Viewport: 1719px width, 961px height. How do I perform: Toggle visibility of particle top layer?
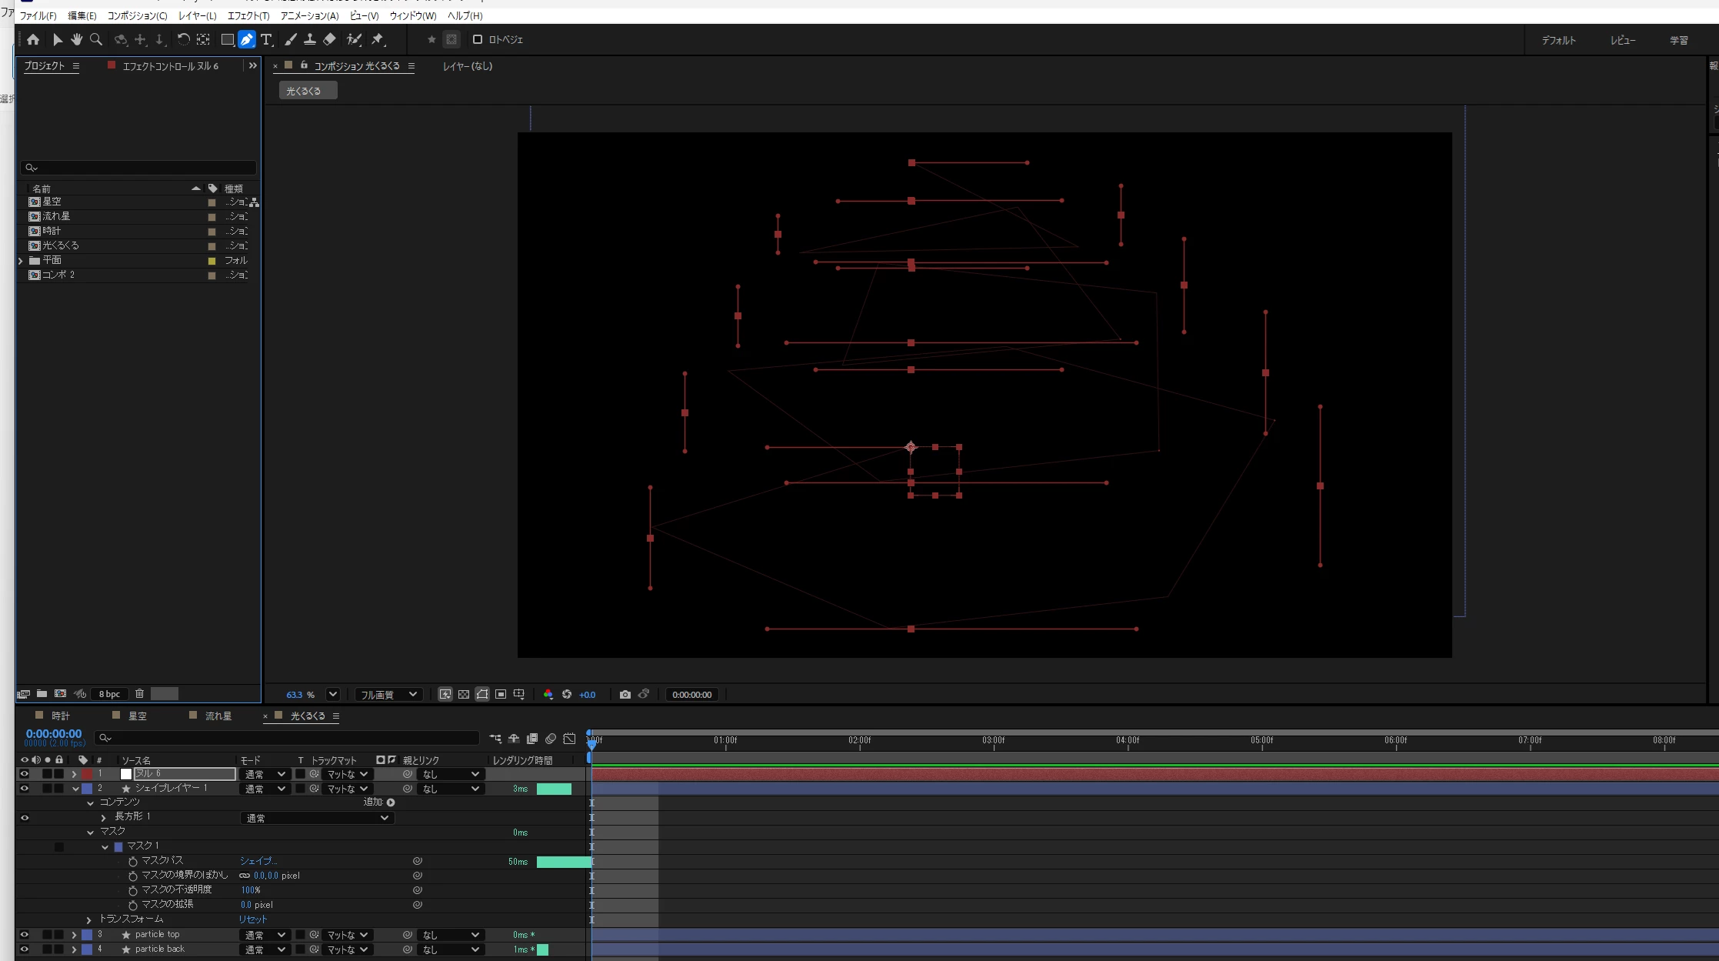[24, 935]
